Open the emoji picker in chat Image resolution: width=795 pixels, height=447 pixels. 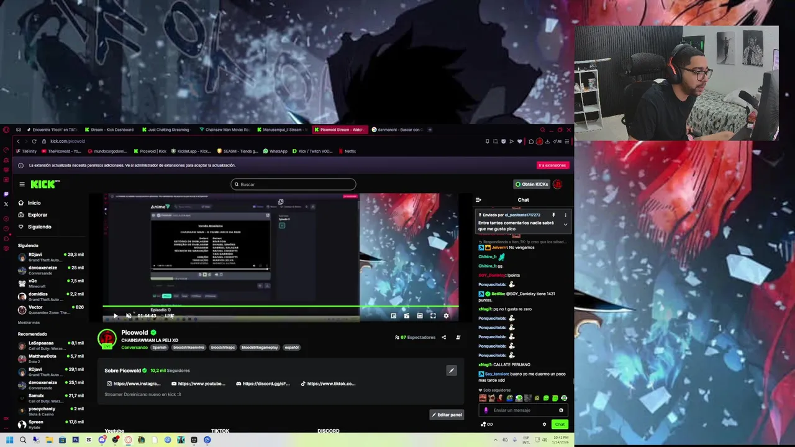(561, 410)
